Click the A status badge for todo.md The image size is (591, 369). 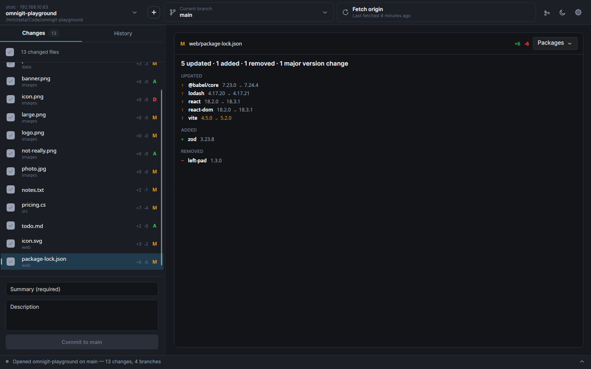point(155,226)
